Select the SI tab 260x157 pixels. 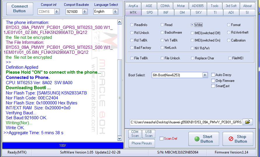247,13
